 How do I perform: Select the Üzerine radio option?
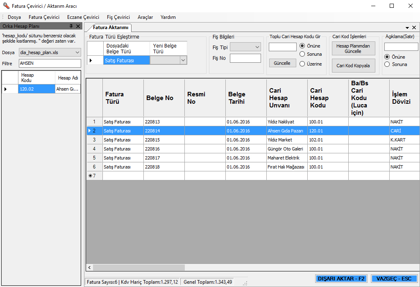pyautogui.click(x=302, y=64)
